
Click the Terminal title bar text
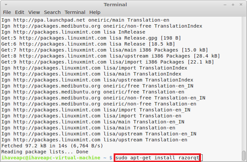tap(115, 5)
